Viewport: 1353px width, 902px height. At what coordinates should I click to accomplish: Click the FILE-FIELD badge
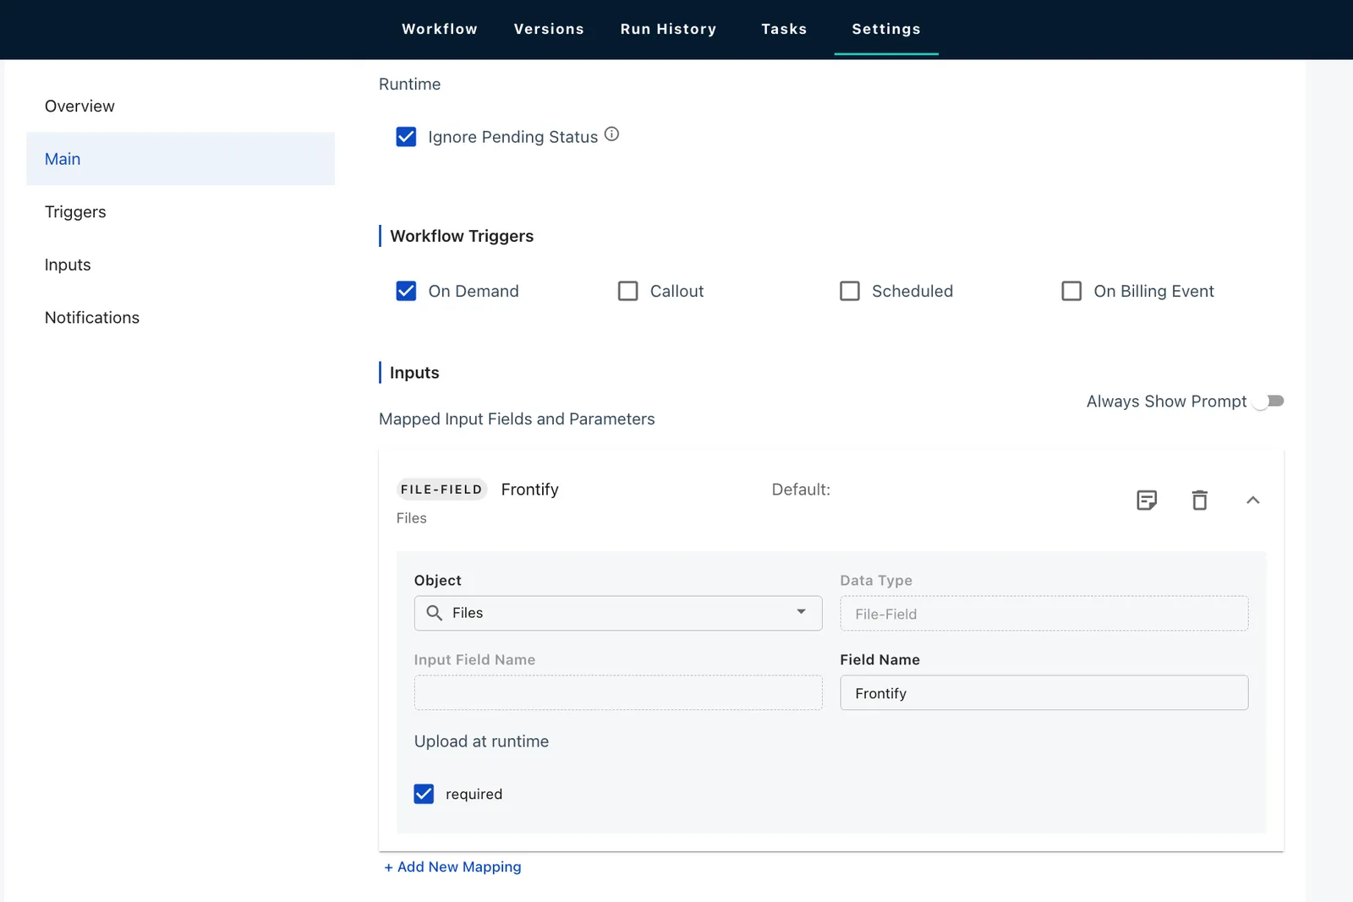click(441, 489)
